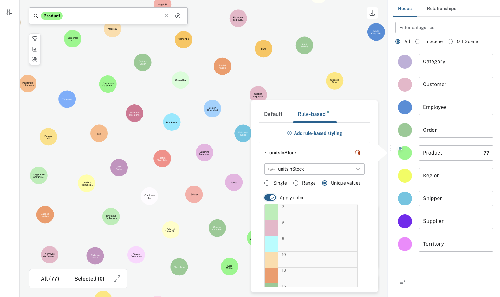Select the Off Scene radio button
The width and height of the screenshot is (500, 297).
coord(450,41)
